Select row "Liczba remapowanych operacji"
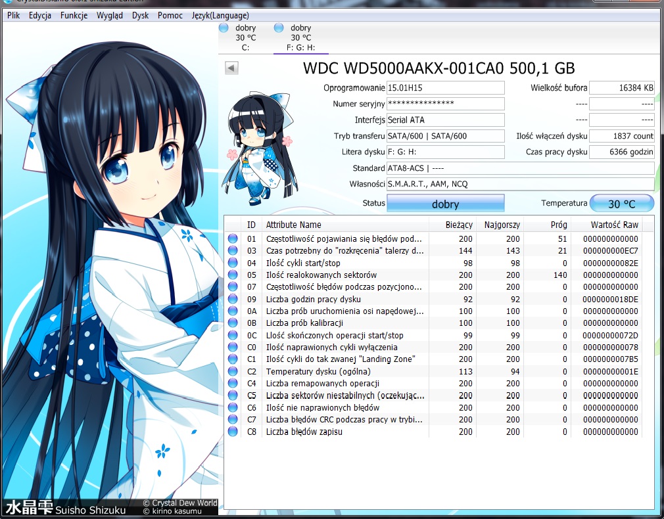The image size is (664, 519). [x=433, y=383]
